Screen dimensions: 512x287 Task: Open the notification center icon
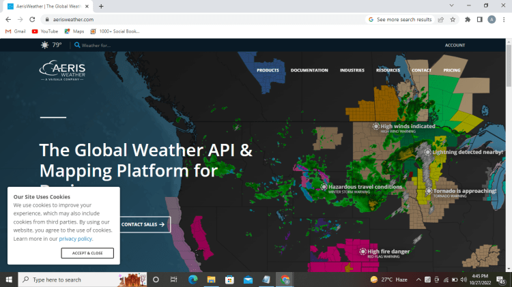[x=500, y=280]
